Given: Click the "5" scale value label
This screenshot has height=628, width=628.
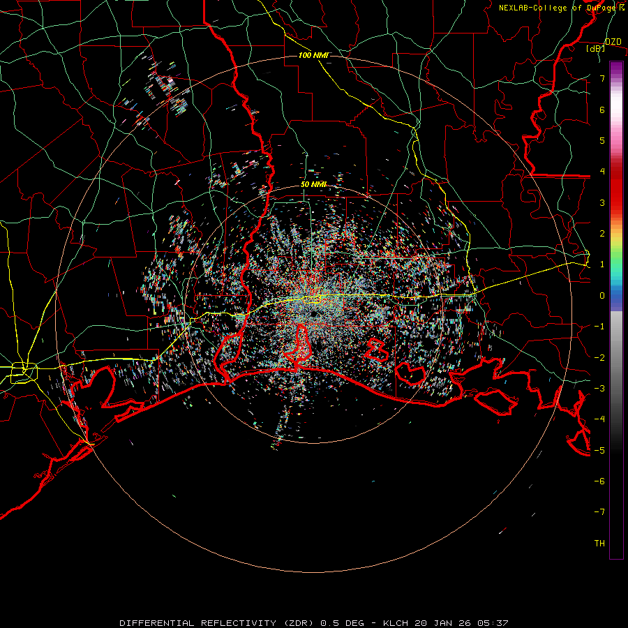Looking at the screenshot, I should pyautogui.click(x=602, y=140).
